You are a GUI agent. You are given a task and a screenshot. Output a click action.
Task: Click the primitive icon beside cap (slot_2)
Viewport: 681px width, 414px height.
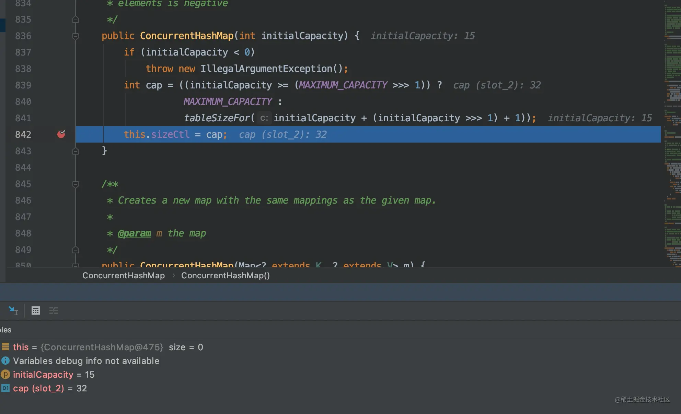[5, 388]
